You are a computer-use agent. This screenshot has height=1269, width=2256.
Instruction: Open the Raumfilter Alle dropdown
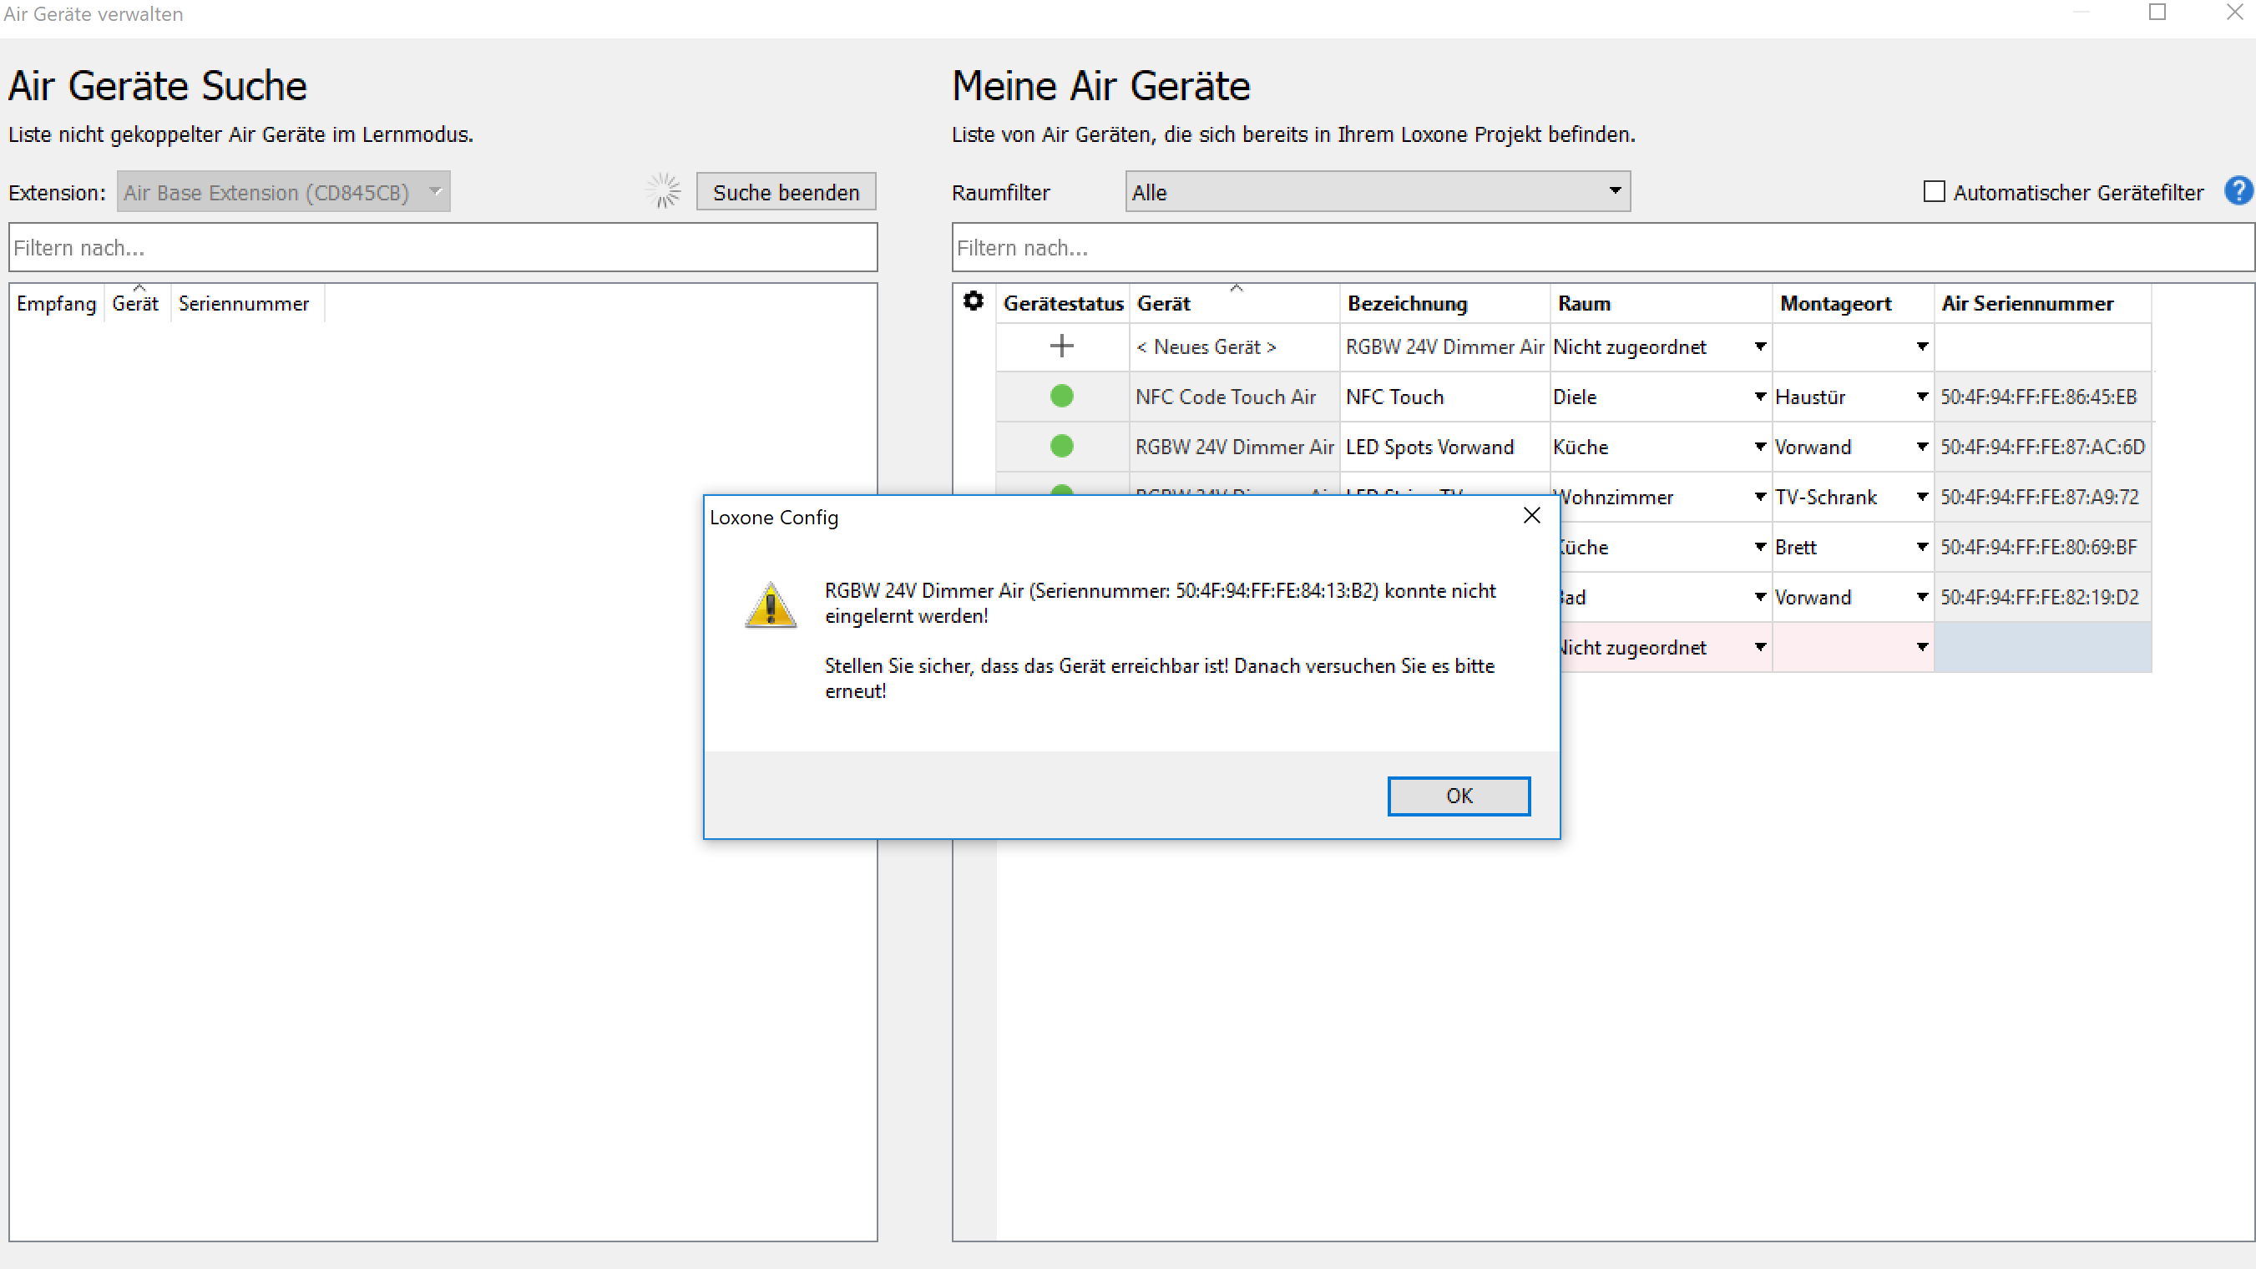tap(1378, 192)
